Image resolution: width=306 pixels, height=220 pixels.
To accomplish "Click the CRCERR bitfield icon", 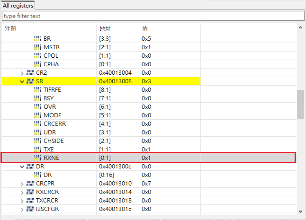I will click(x=38, y=124).
